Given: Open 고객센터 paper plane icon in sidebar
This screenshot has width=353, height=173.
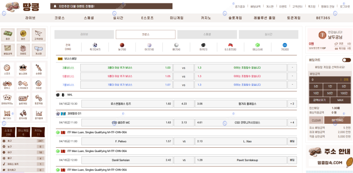Looking at the screenshot, I should pyautogui.click(x=38, y=35).
